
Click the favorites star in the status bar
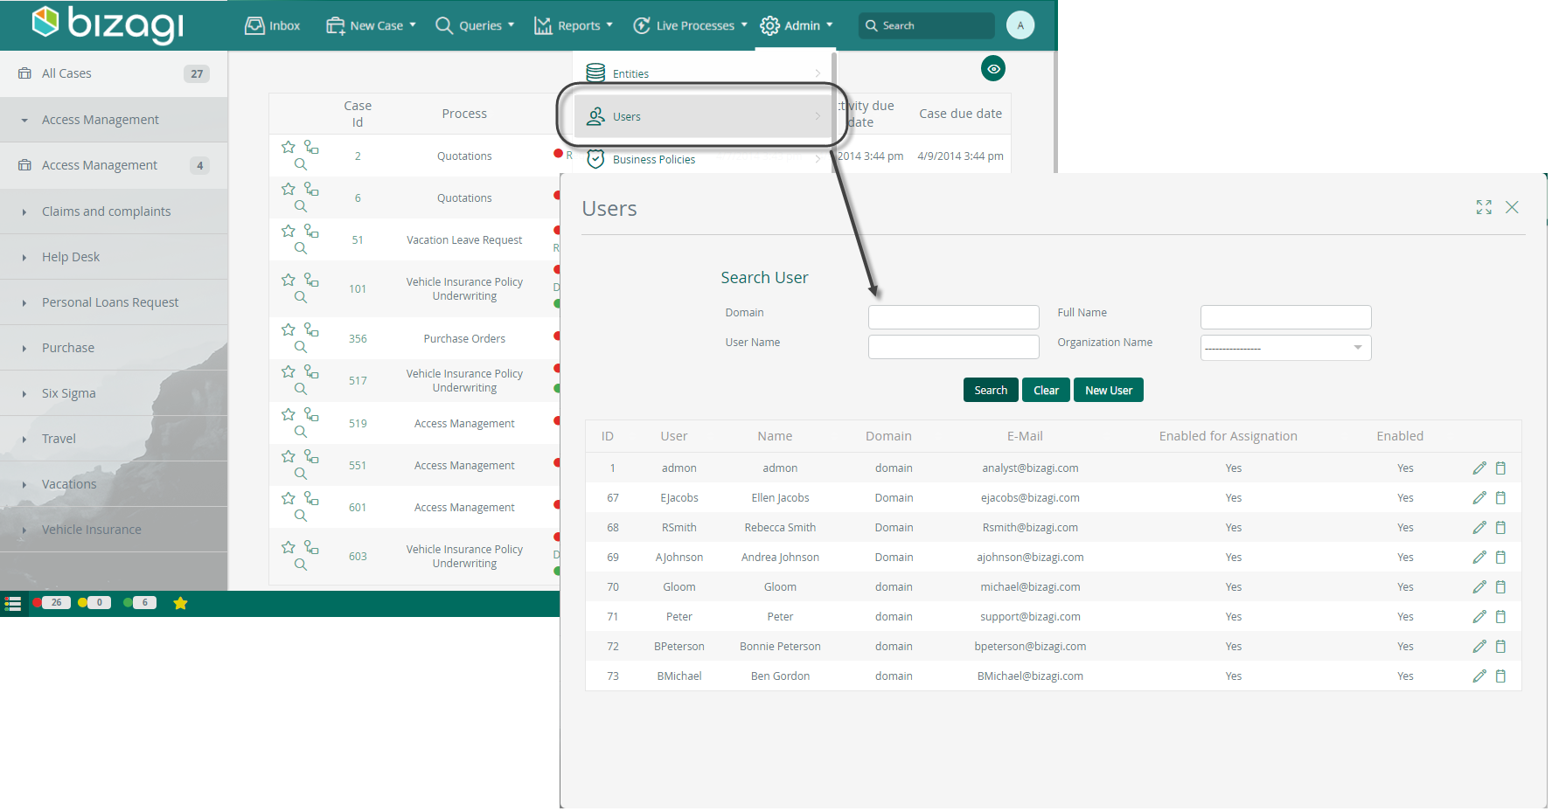(x=180, y=603)
